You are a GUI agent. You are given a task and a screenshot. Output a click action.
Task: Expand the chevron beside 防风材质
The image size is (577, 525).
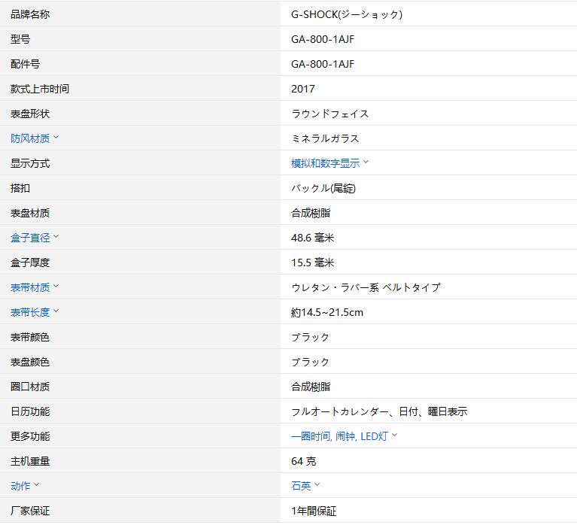coord(56,137)
